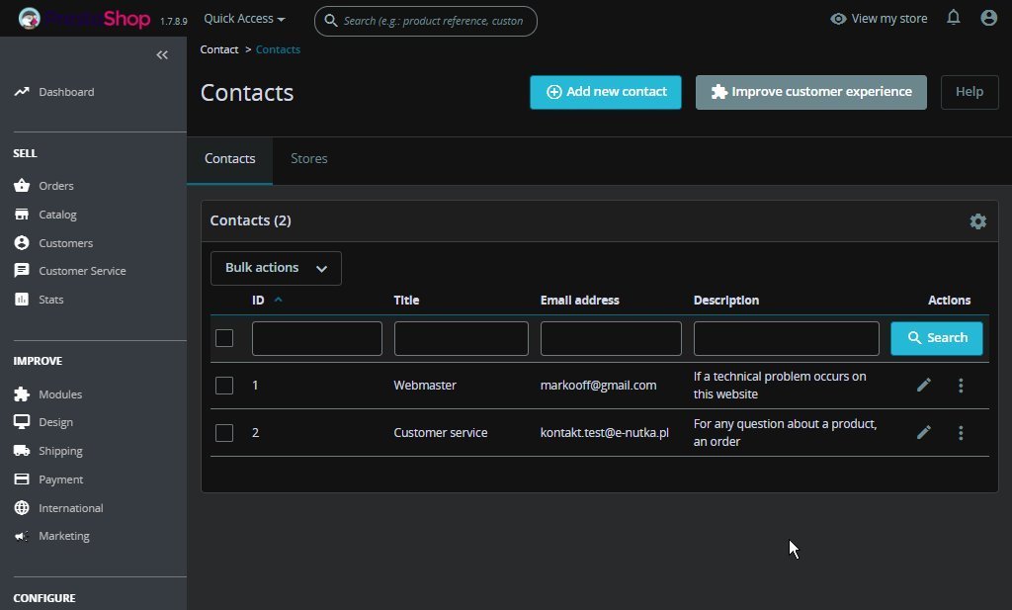The image size is (1012, 610).
Task: Open more actions for Webmaster row
Action: [961, 386]
